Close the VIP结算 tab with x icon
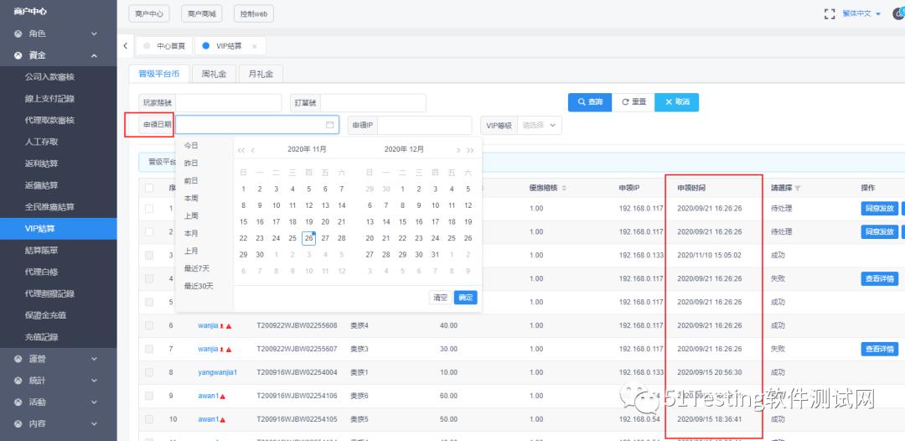Screen dimensions: 905x441 [255, 46]
